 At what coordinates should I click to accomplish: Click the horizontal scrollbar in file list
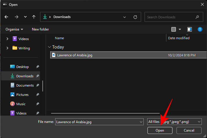(105, 113)
